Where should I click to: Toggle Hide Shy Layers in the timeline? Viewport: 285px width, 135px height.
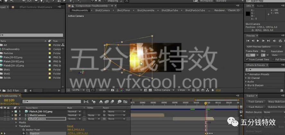(101, 102)
